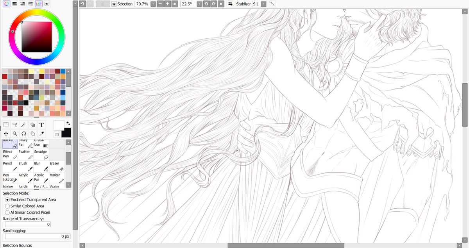Select the Eyedropper tool
This screenshot has width=469, height=248.
[41, 133]
